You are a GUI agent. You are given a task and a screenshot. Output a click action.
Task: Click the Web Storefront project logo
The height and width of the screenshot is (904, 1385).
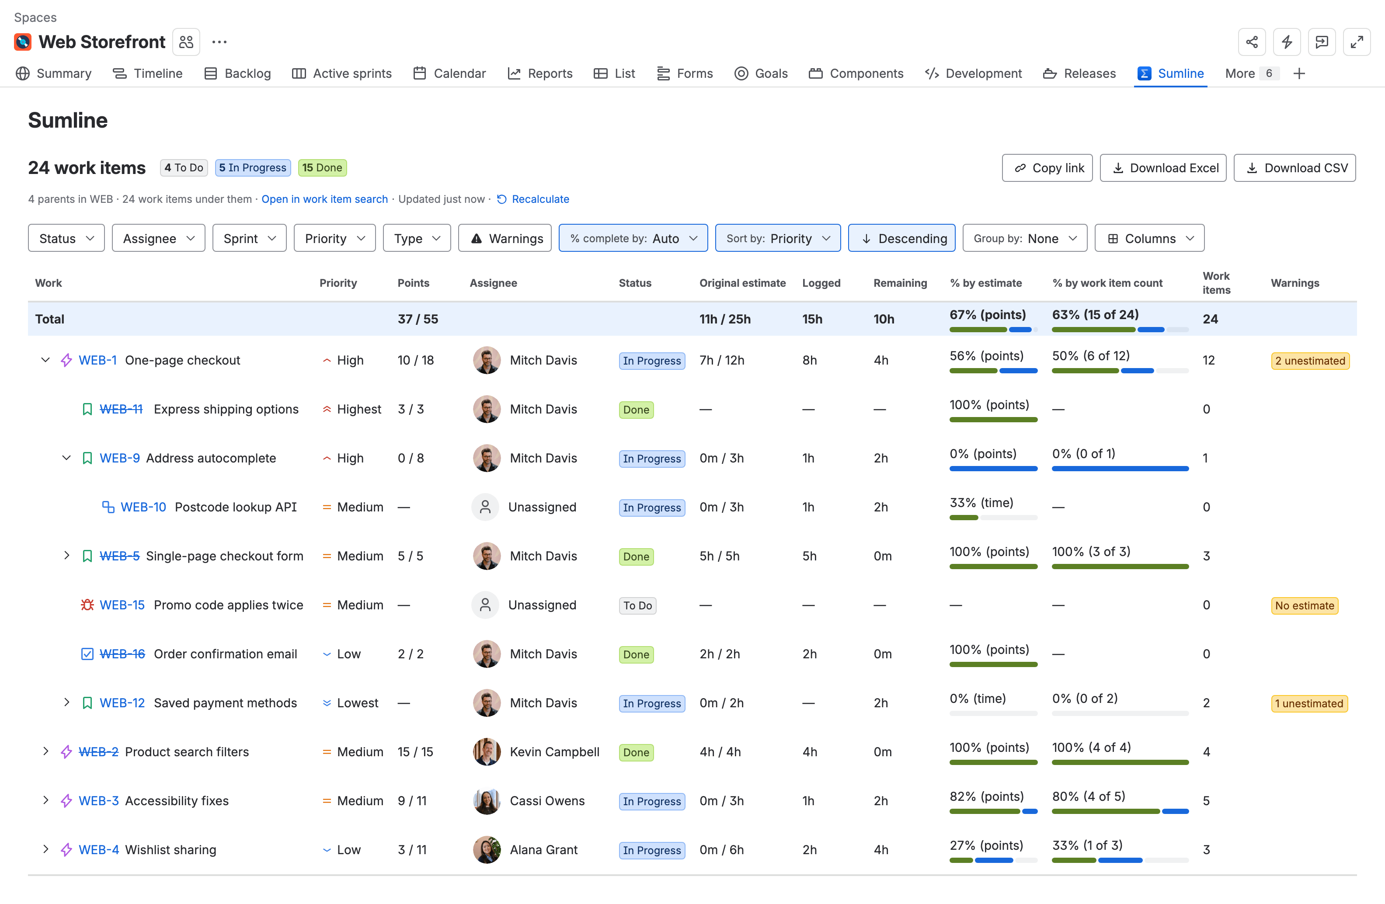pyautogui.click(x=23, y=42)
